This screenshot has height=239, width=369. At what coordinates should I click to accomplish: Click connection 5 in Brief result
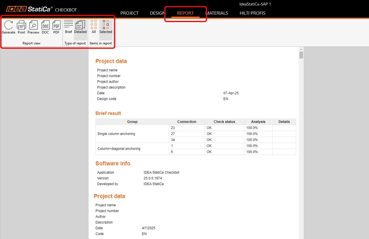[187, 152]
